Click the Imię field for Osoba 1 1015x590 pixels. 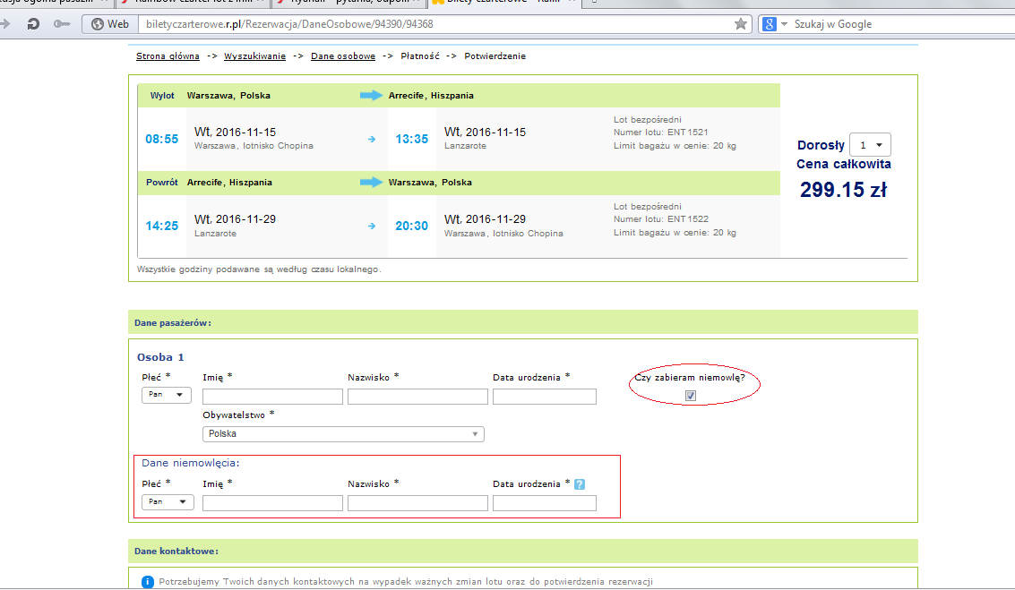point(272,397)
